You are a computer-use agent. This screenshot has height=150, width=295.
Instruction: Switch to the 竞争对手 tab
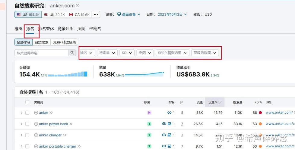coord(65,29)
